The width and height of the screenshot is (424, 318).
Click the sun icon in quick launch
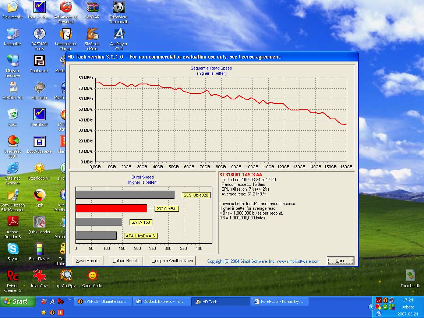click(x=43, y=312)
